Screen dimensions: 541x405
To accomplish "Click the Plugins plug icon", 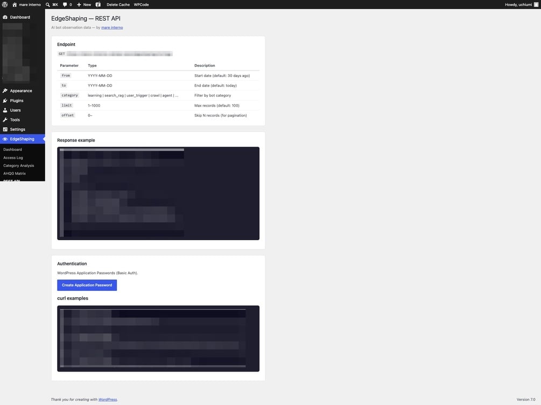I will [5, 101].
